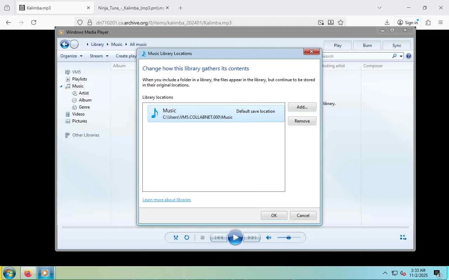This screenshot has height=280, width=449.
Task: Open the Firefox Downloads panel
Action: [387, 22]
